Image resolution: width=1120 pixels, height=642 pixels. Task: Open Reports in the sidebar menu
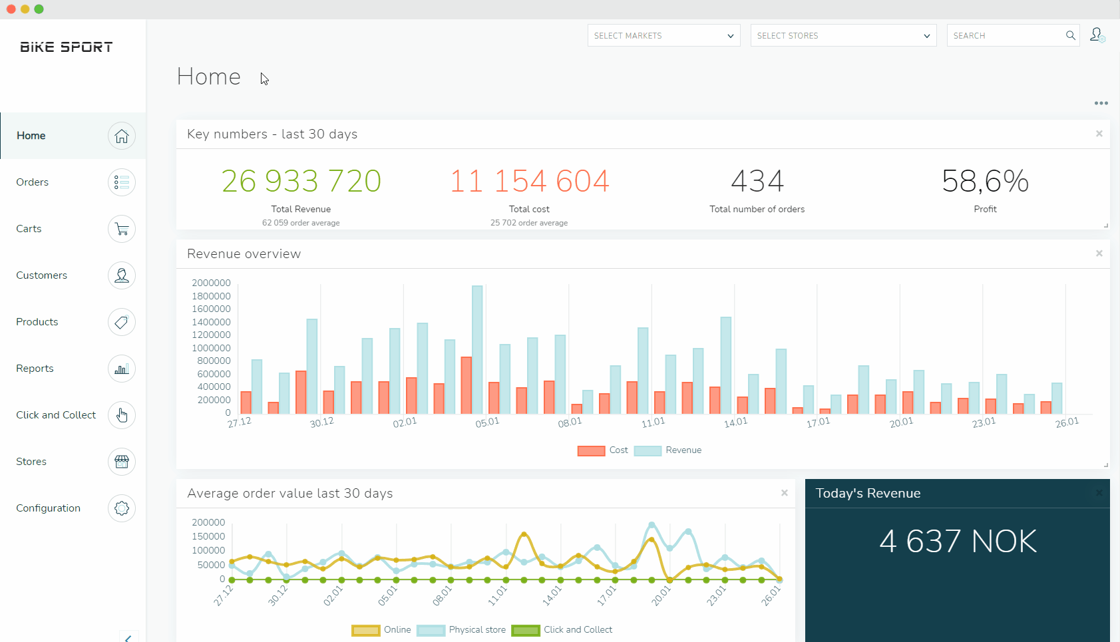click(73, 369)
